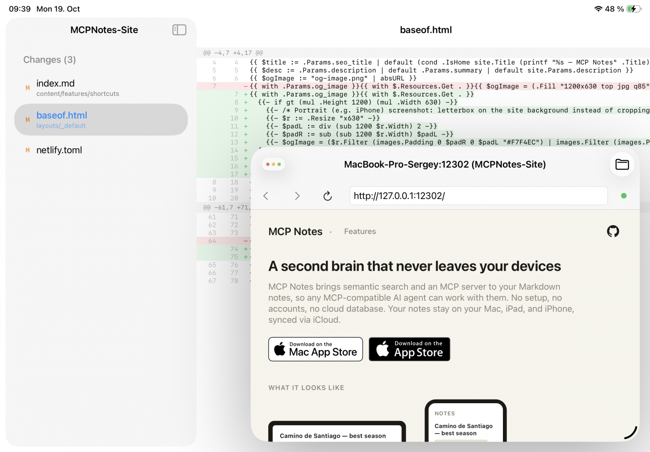Click the diff line containing $desc := .Params.description
This screenshot has width=650, height=452.
pyautogui.click(x=423, y=70)
